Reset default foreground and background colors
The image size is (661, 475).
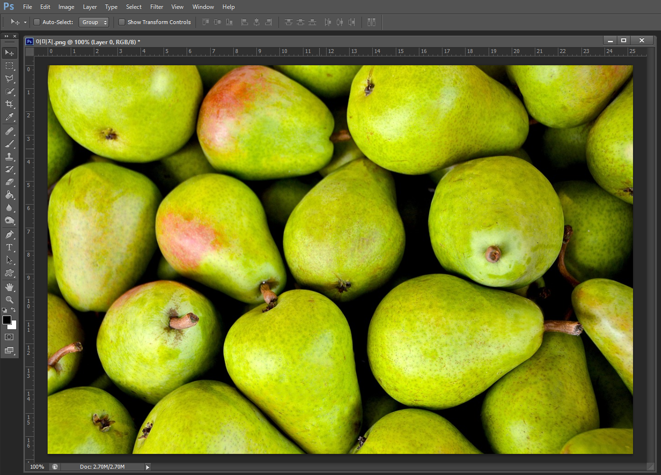click(x=4, y=310)
